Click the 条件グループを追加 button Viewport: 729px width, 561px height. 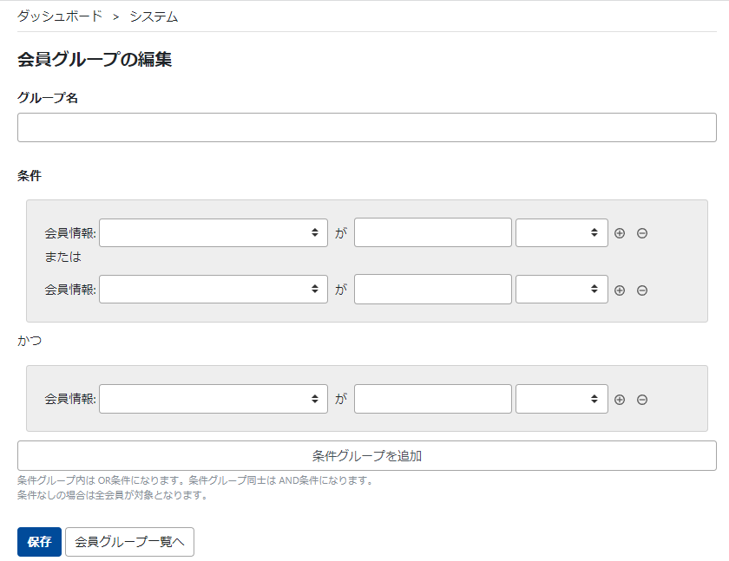[364, 454]
